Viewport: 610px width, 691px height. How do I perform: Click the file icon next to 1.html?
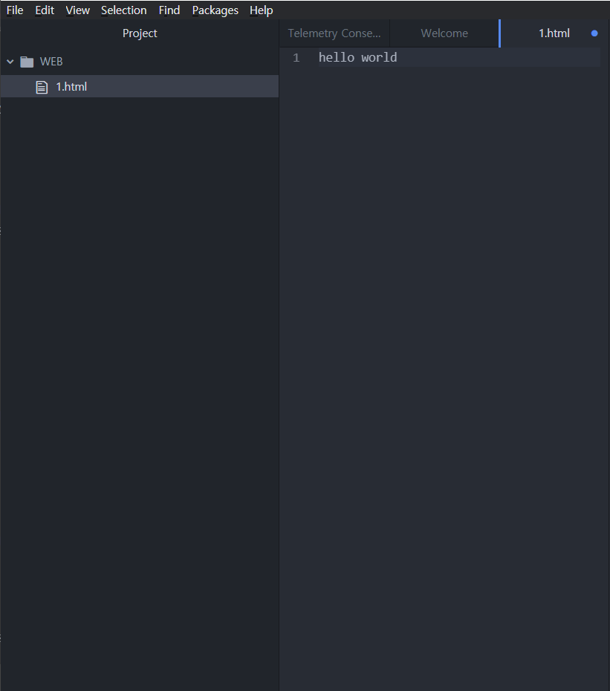coord(42,86)
